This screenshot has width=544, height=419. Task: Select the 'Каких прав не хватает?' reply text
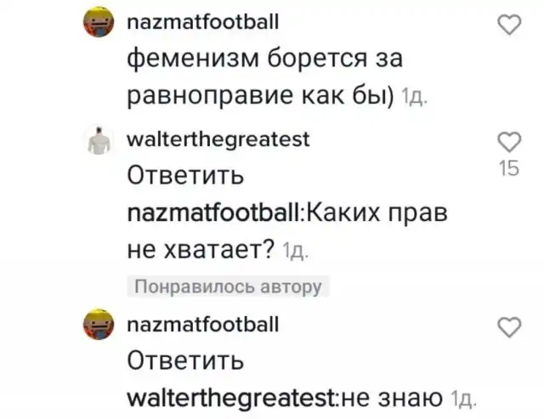coord(287,230)
